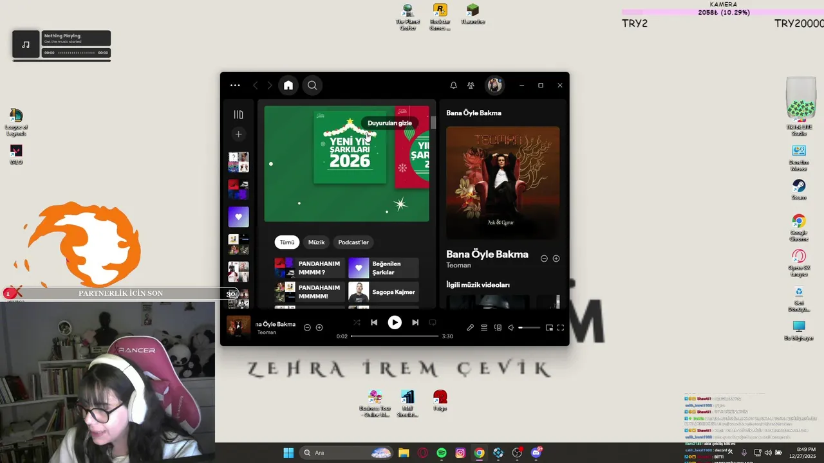Screen dimensions: 824x463
Task: Open the Steam desktop shortcut
Action: coord(799,190)
